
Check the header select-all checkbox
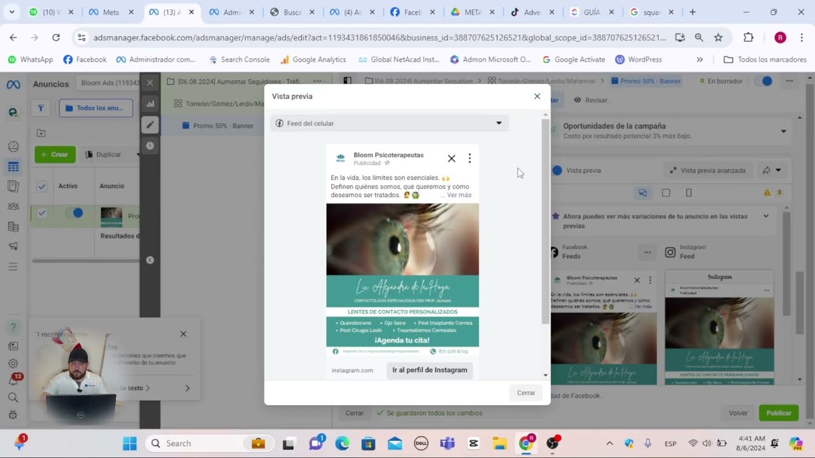pyautogui.click(x=41, y=186)
